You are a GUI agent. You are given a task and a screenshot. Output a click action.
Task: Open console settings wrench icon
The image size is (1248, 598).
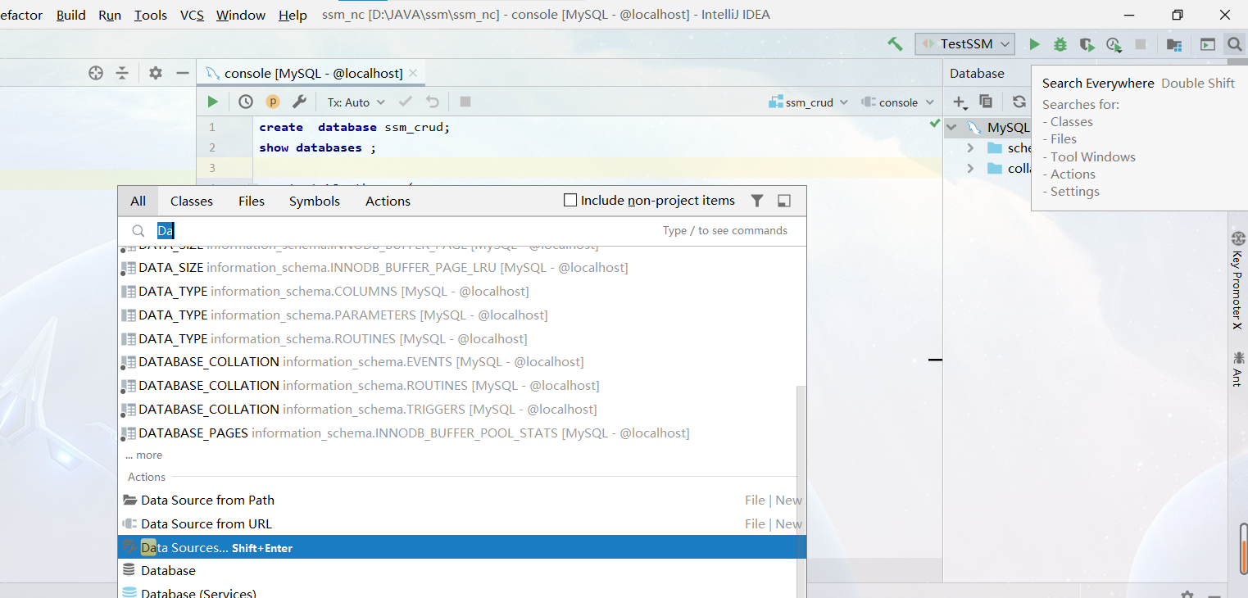click(299, 102)
